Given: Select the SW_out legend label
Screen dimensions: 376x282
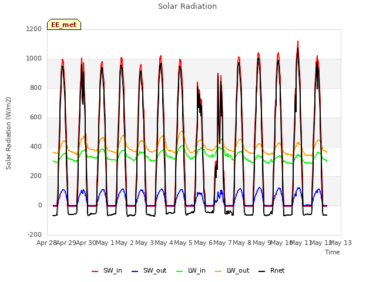Looking at the screenshot, I should point(155,270).
